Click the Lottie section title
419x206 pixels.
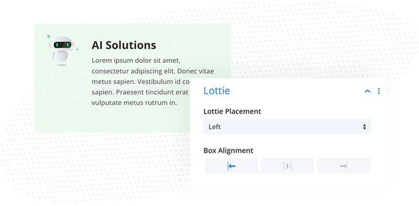tap(217, 91)
